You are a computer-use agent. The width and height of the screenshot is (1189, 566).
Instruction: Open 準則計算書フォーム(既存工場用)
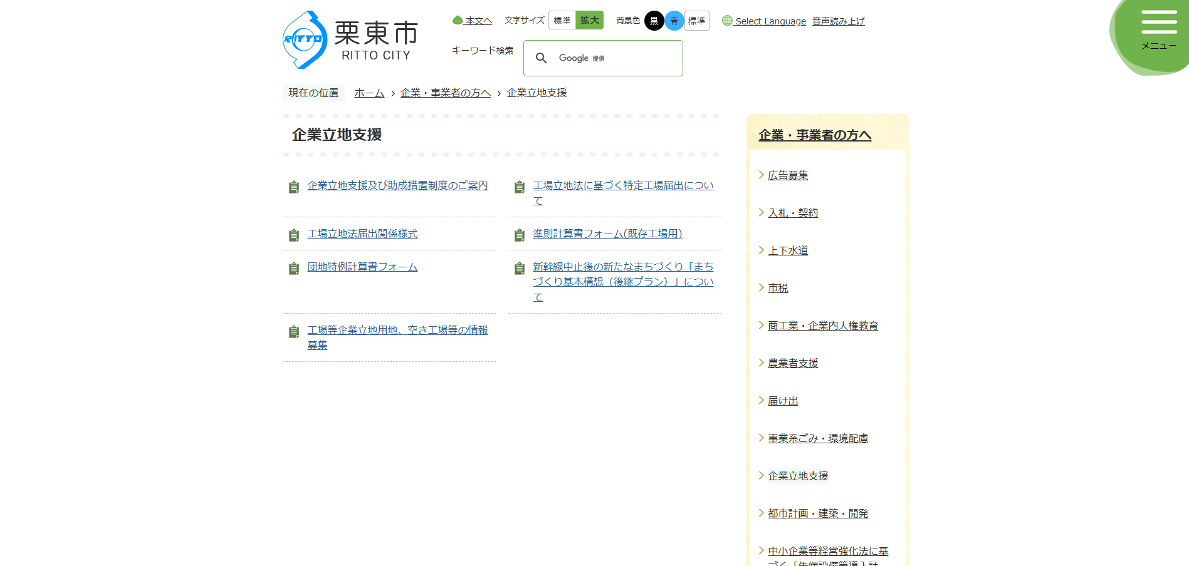pos(607,234)
